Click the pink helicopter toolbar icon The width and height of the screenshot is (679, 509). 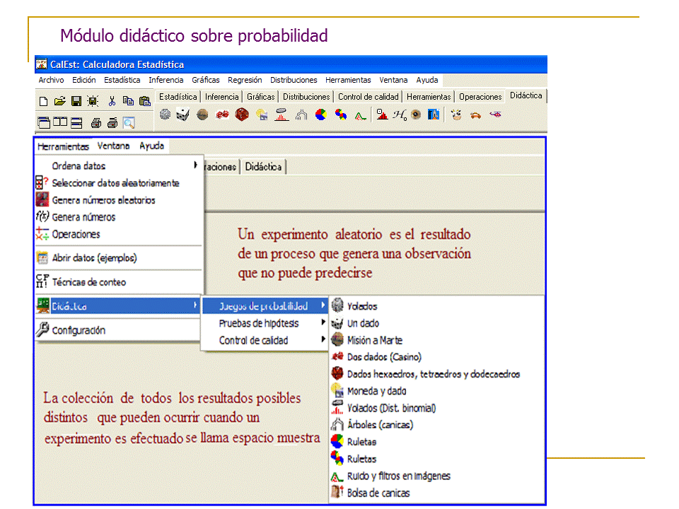(495, 115)
